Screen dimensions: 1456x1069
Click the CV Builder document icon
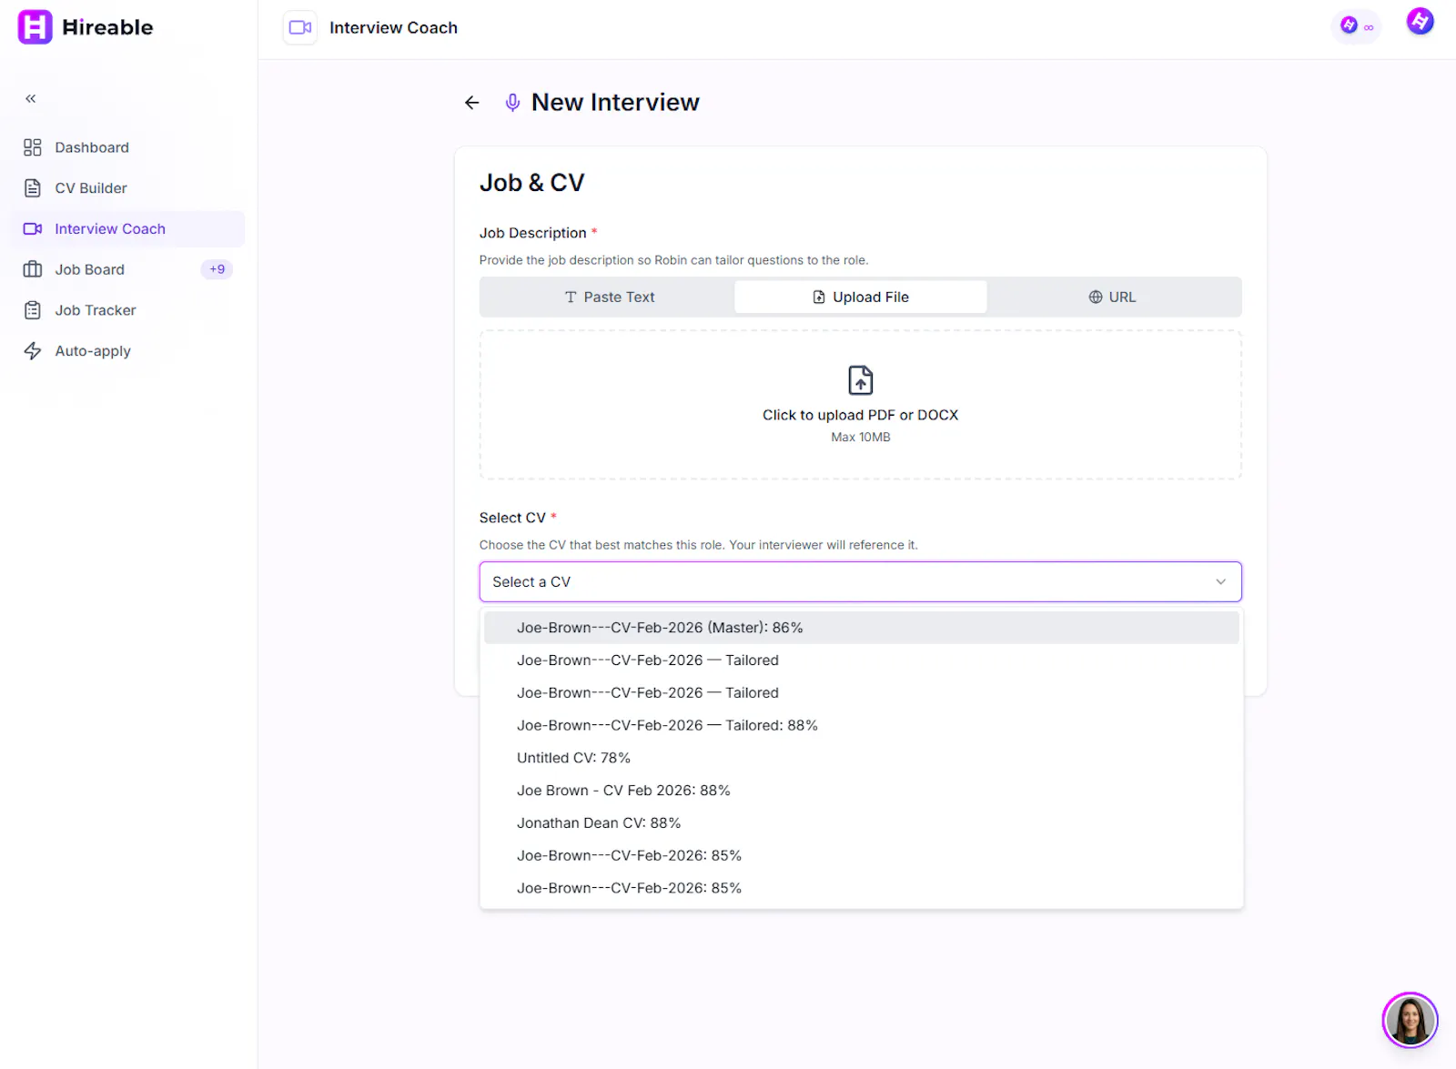[x=33, y=188]
